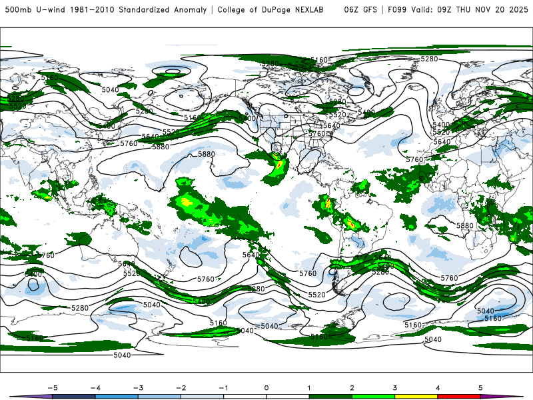The height and width of the screenshot is (400, 533).
Task: Click the 5880 contour label over southern Africa
Action: [x=464, y=226]
